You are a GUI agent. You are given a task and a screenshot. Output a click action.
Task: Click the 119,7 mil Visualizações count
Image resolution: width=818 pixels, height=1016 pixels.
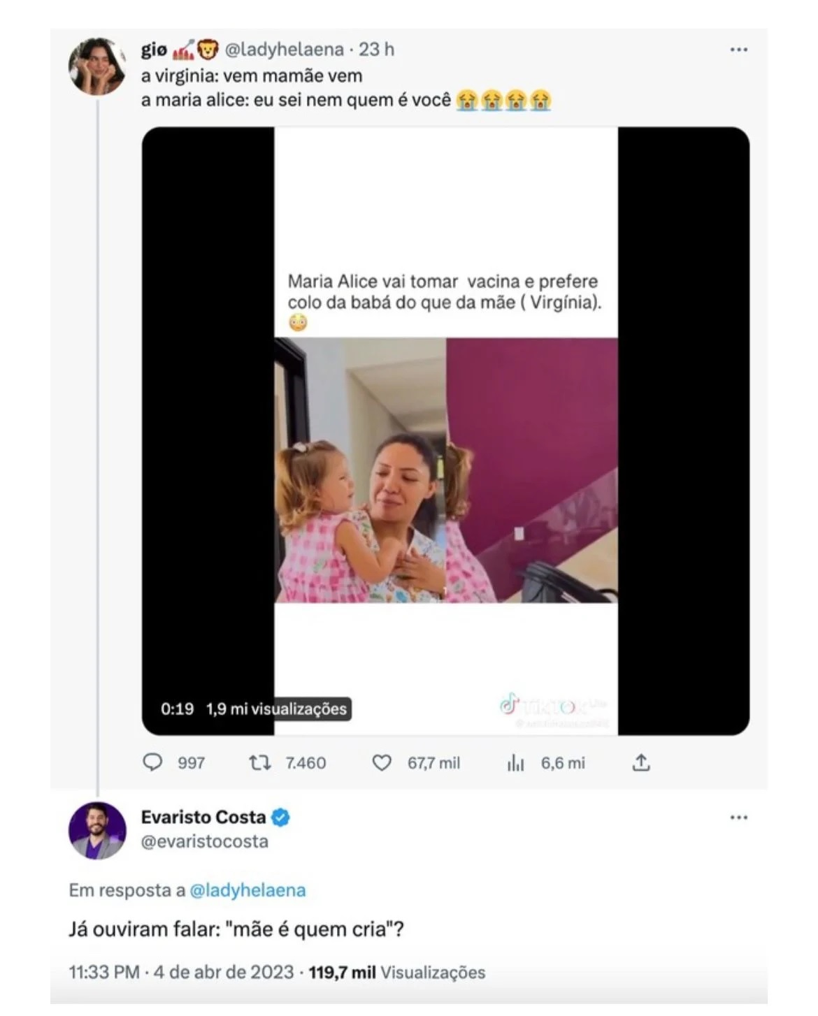coord(397,972)
